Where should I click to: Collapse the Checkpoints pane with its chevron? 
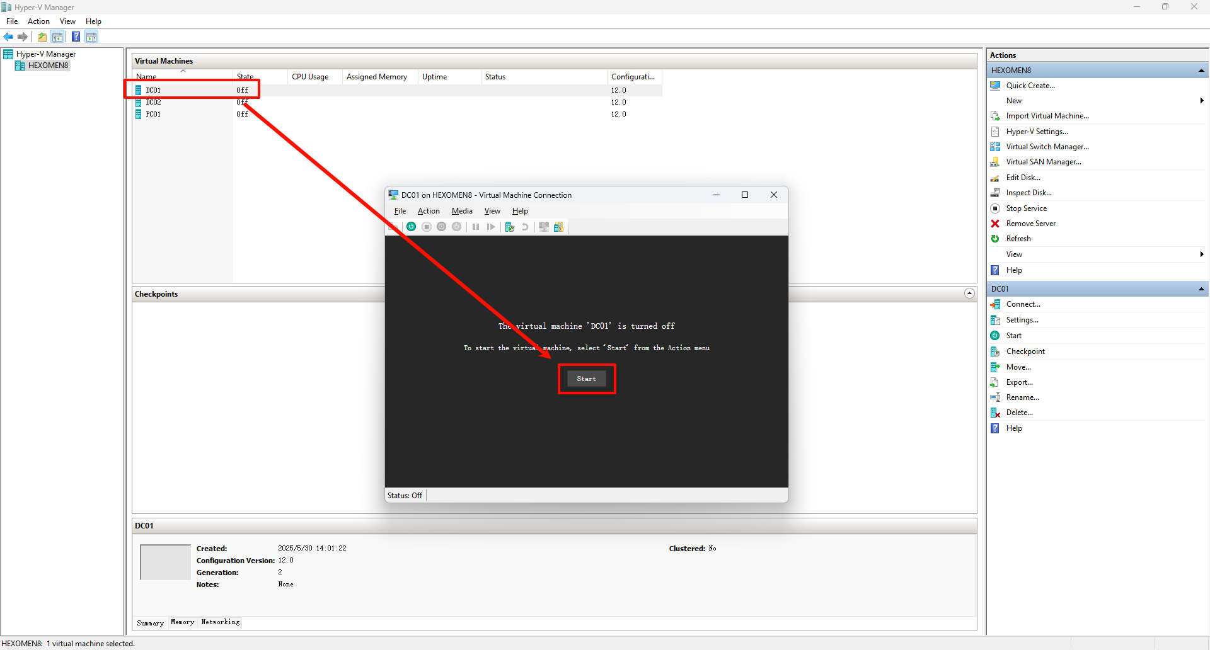969,294
